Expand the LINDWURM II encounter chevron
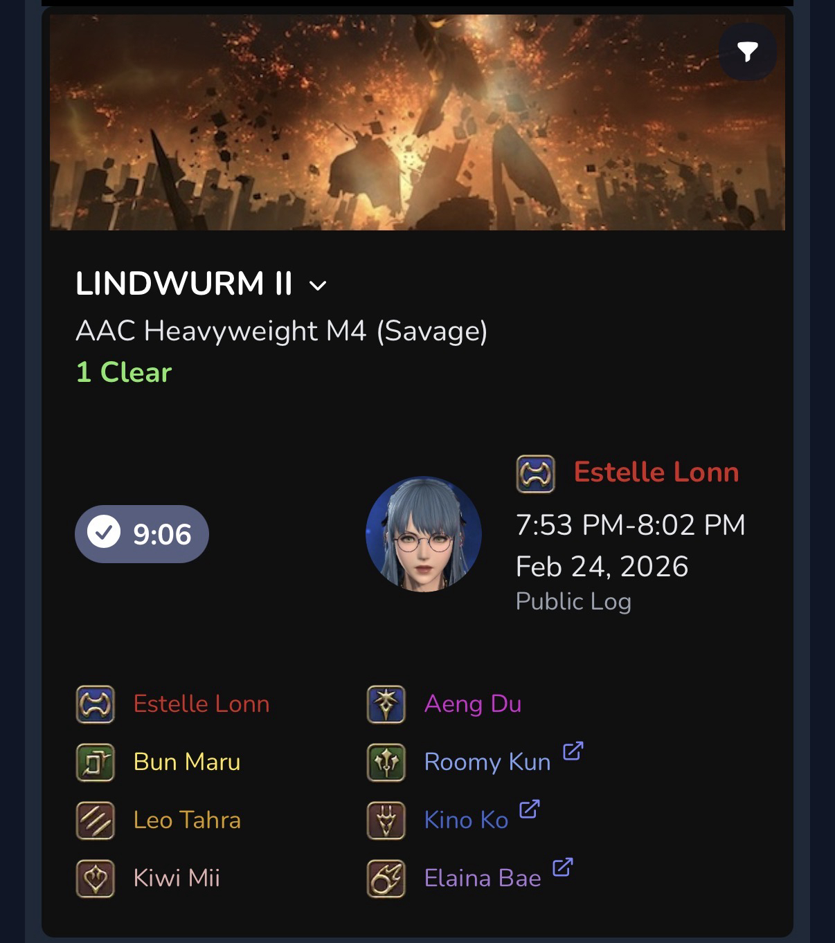Screen dimensions: 835x943 [x=318, y=286]
